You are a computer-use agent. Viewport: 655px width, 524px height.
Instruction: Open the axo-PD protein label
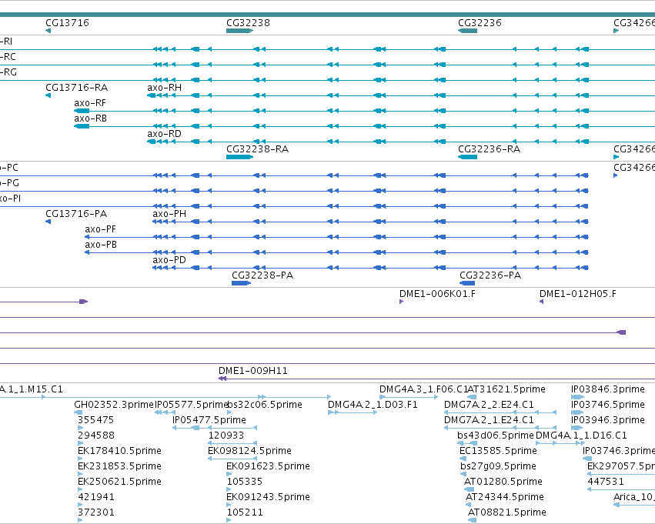click(x=169, y=260)
